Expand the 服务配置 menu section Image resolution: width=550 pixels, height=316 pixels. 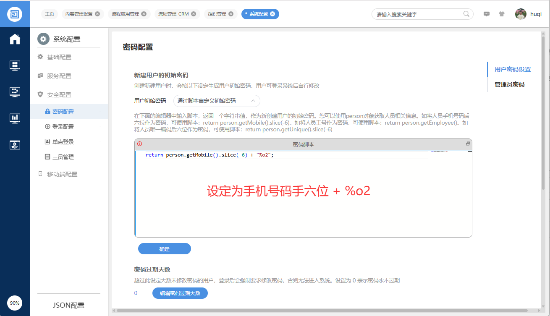pos(59,76)
